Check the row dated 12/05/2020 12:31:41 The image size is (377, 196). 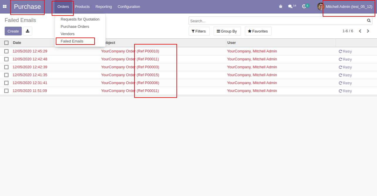point(6,83)
